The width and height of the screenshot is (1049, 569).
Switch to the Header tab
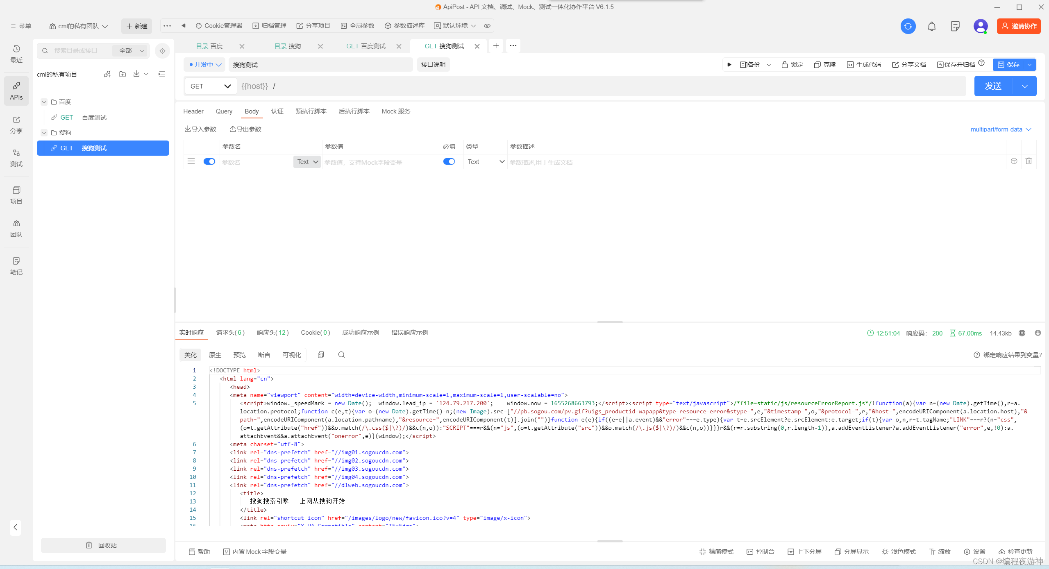[193, 111]
